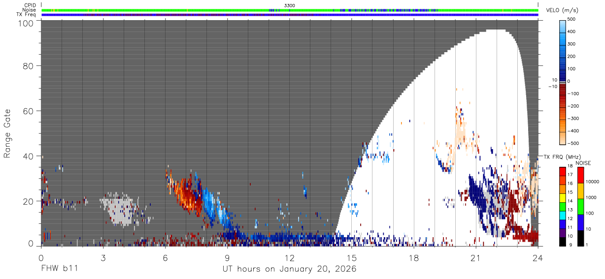
Task: Click the 1 label on the noise scale
Action: 588,246
